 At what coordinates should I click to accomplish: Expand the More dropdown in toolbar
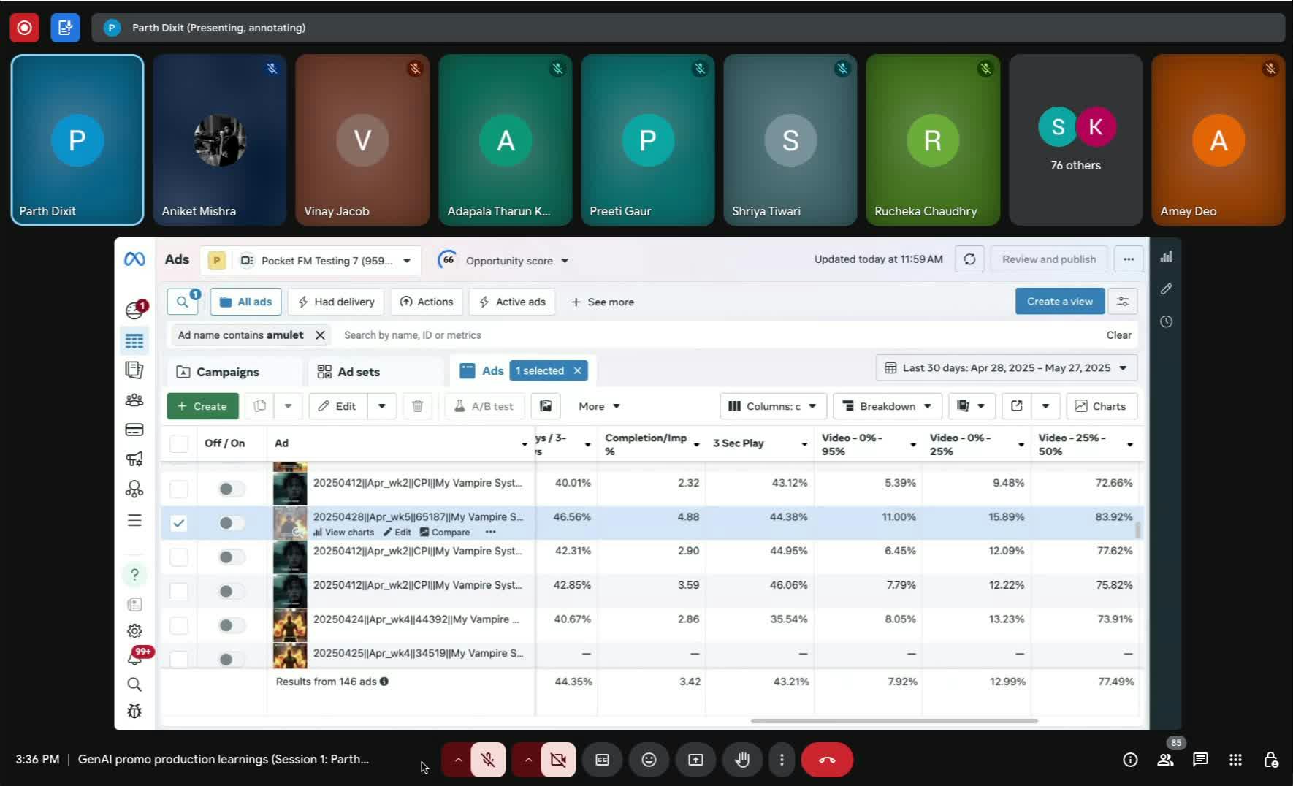pos(599,406)
